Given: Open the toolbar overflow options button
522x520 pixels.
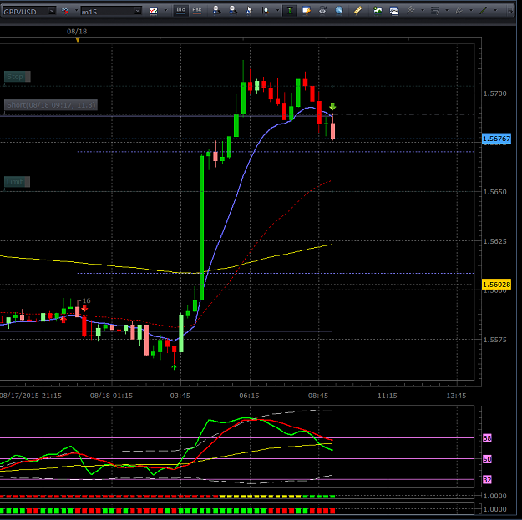Looking at the screenshot, I should click(510, 11).
